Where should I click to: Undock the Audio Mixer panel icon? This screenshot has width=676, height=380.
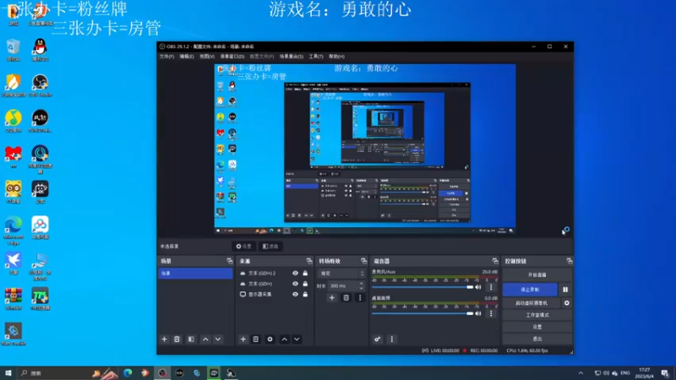(x=495, y=261)
